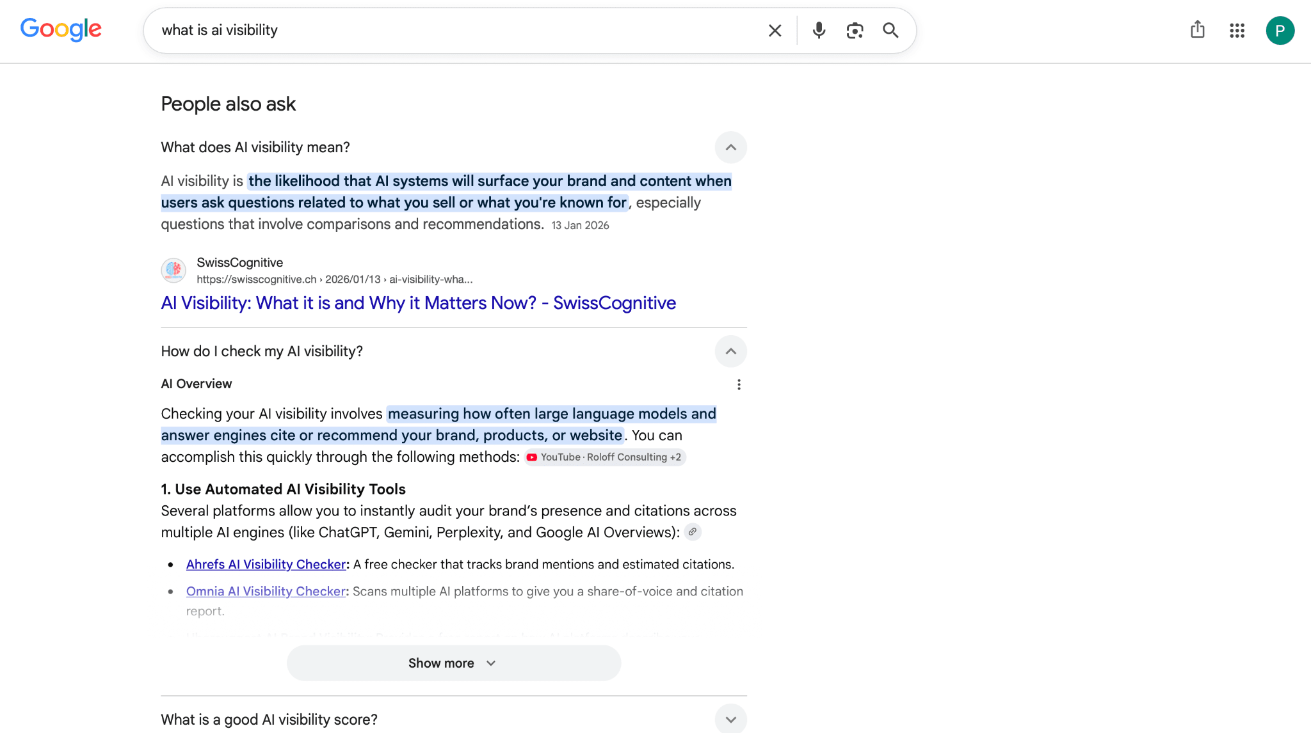The height and width of the screenshot is (733, 1311).
Task: Click the SwissCognitive site name
Action: tap(239, 262)
